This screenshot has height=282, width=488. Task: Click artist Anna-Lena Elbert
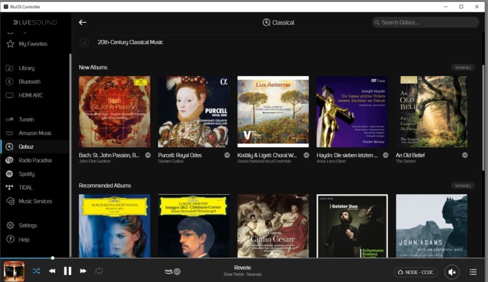(x=331, y=161)
